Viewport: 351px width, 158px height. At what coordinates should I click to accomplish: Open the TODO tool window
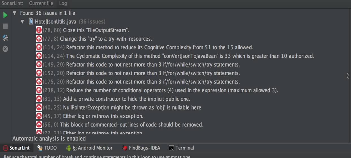[47, 148]
